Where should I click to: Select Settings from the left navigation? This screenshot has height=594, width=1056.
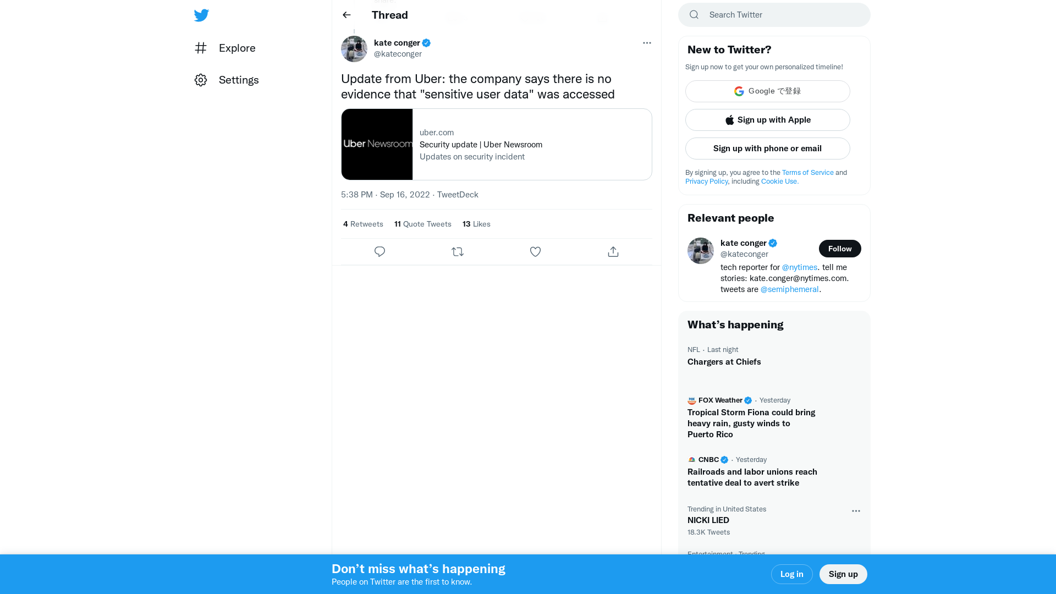pyautogui.click(x=239, y=80)
